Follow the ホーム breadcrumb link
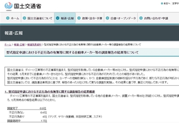The height and width of the screenshot is (123, 179). [x=8, y=45]
